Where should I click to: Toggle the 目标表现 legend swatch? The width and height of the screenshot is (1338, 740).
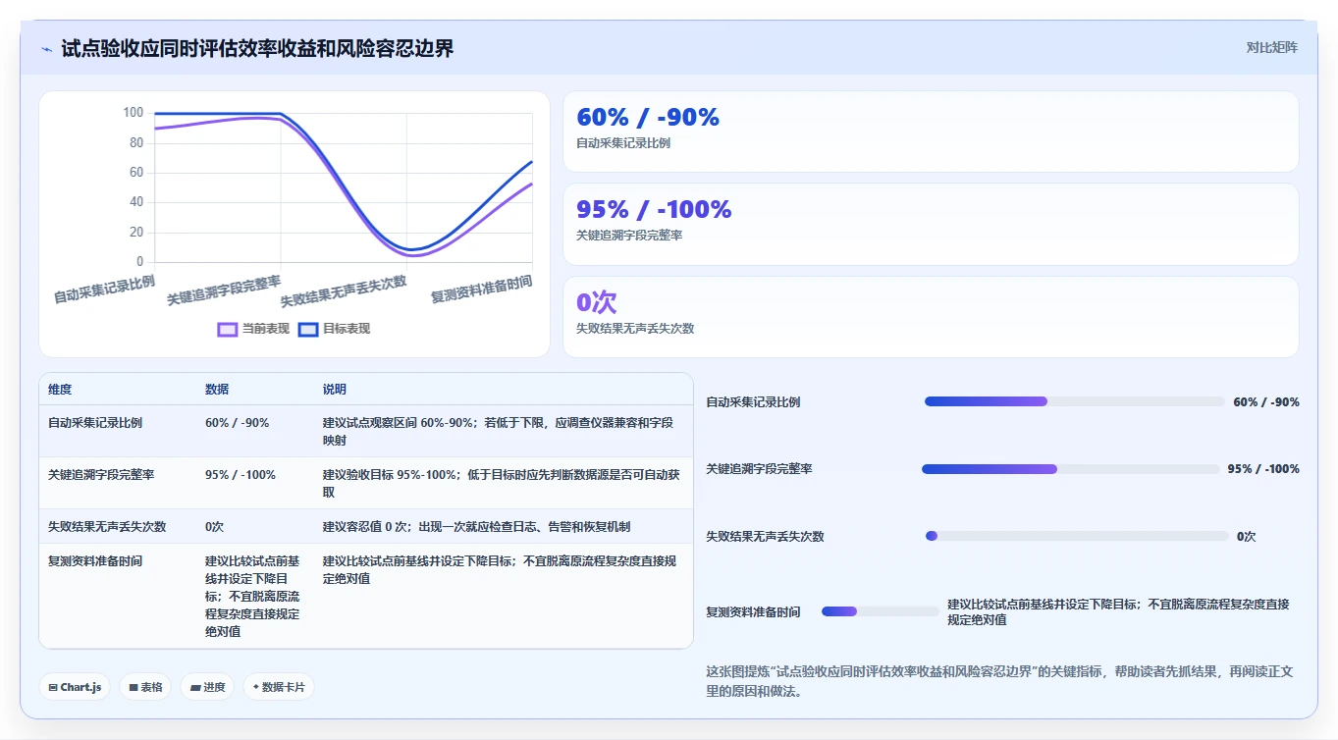308,330
